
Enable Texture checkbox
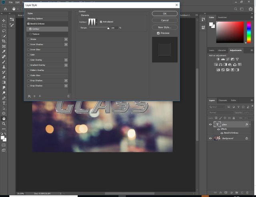[x=30, y=34]
